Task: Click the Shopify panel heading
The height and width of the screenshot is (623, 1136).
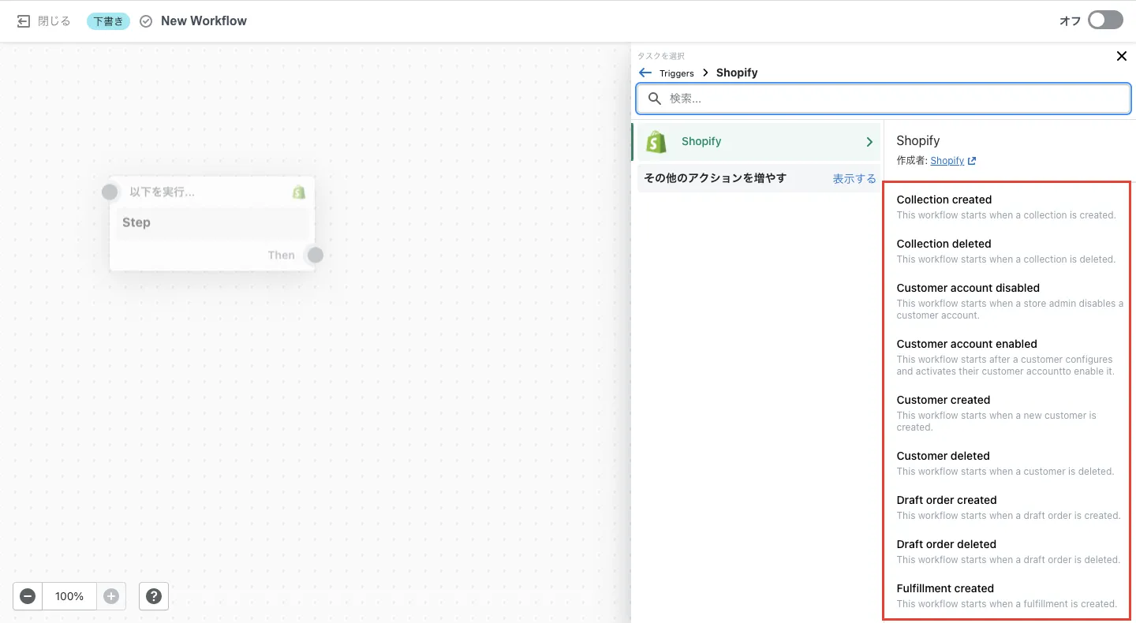Action: pos(917,140)
